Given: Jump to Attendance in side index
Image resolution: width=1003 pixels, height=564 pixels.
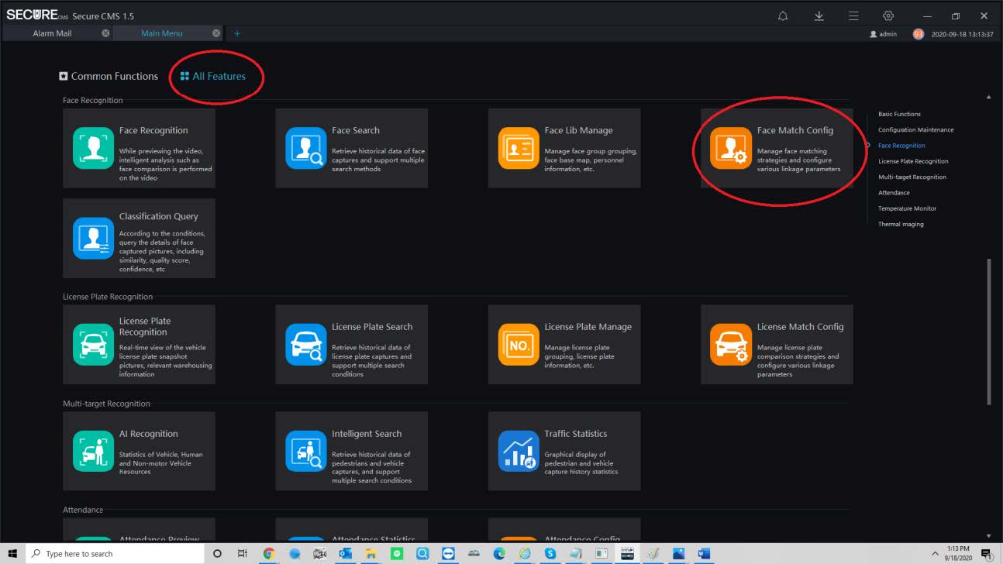Looking at the screenshot, I should (894, 192).
